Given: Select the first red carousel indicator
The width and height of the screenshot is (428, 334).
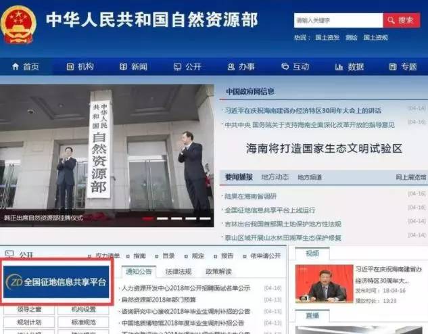Looking at the screenshot, I should (147, 218).
